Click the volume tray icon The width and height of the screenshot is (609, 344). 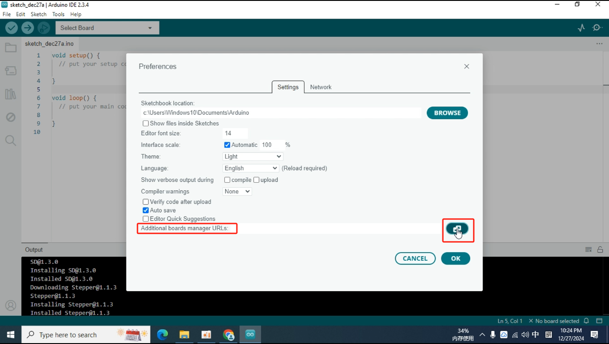[x=525, y=335]
